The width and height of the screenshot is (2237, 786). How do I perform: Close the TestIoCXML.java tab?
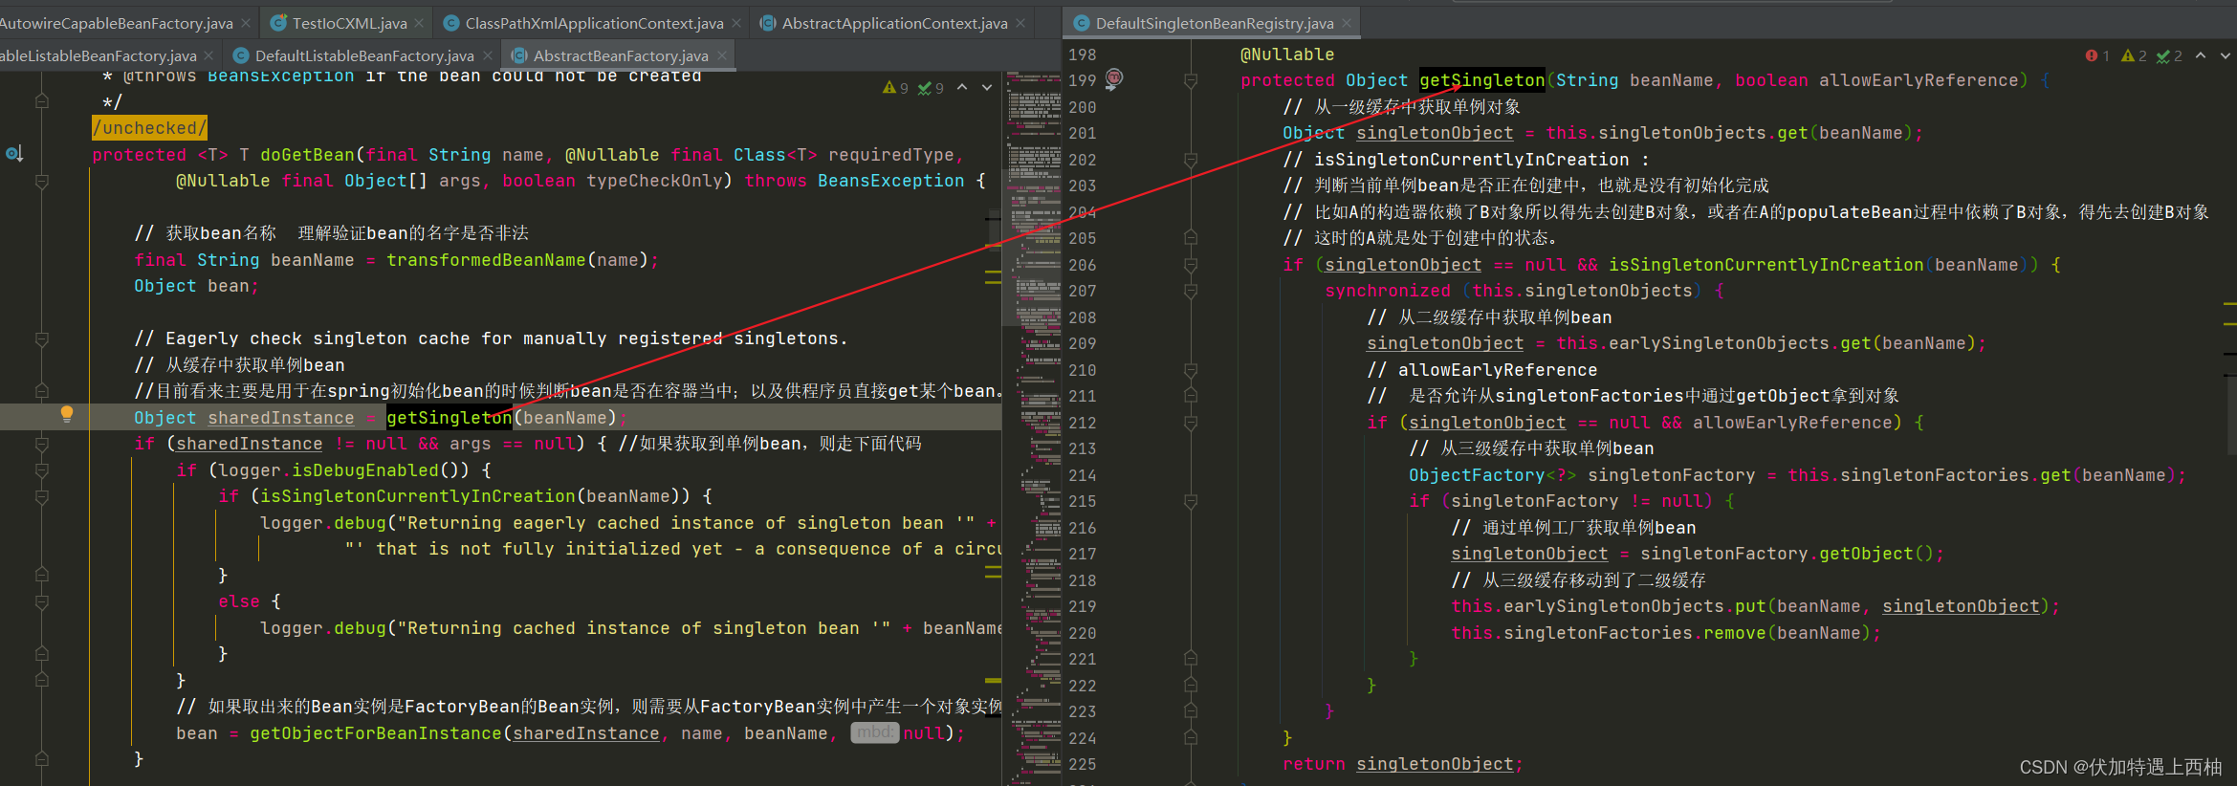pyautogui.click(x=420, y=22)
